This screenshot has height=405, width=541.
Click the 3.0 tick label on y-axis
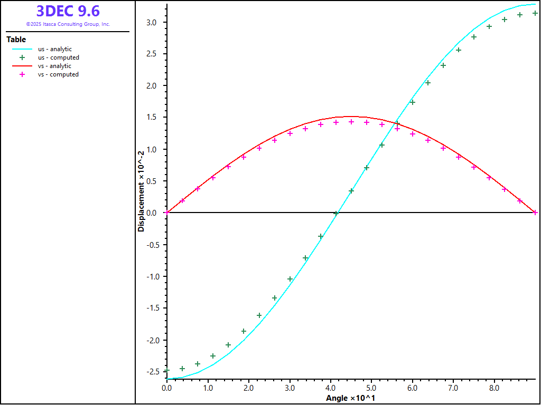point(151,22)
